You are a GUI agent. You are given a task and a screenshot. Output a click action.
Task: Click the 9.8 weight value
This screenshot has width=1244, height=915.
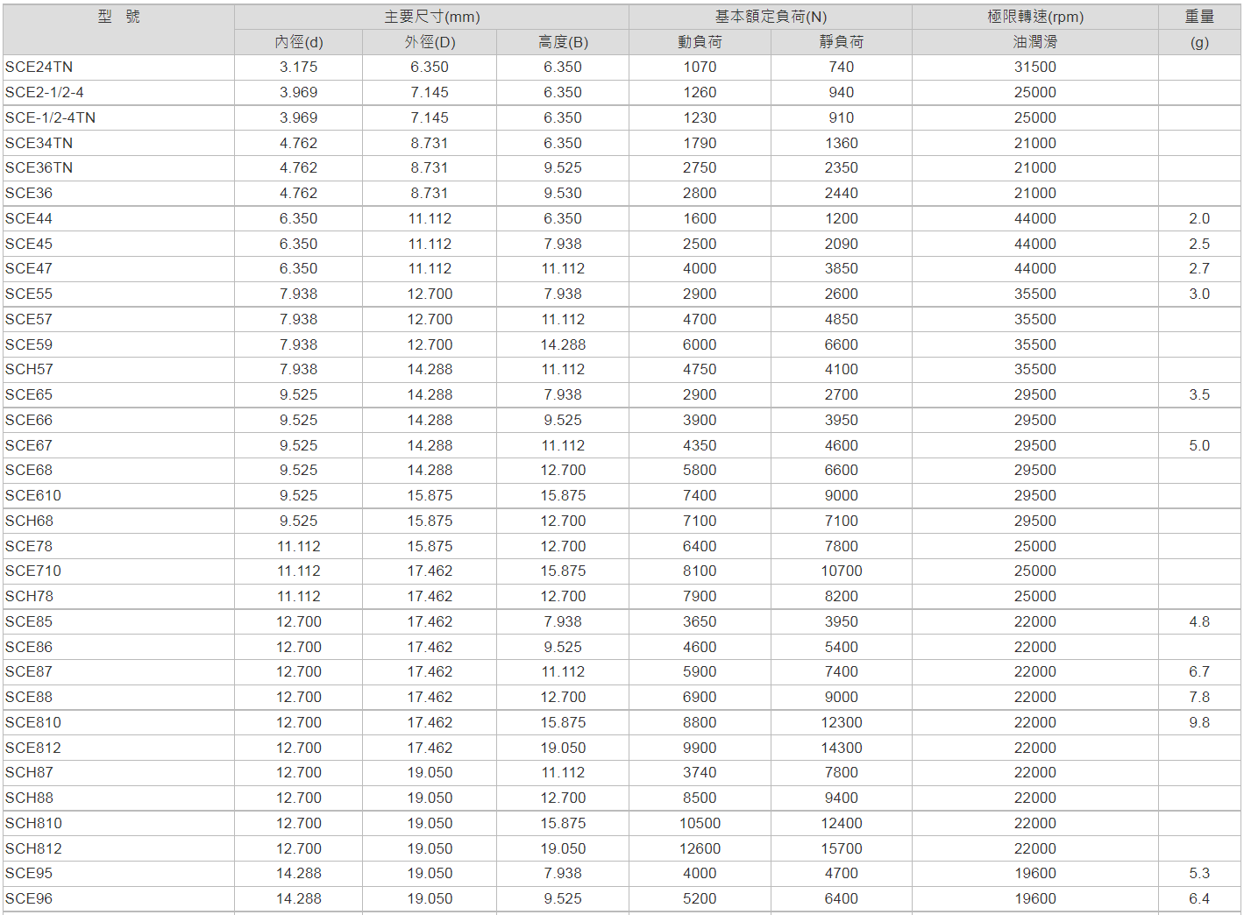pyautogui.click(x=1199, y=723)
